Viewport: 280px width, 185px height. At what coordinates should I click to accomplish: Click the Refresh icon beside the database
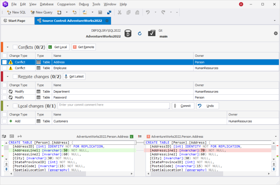pos(140,34)
